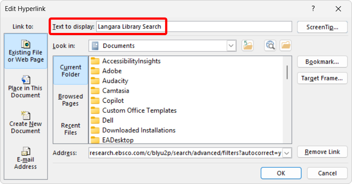Click the Bookmark button

322,62
